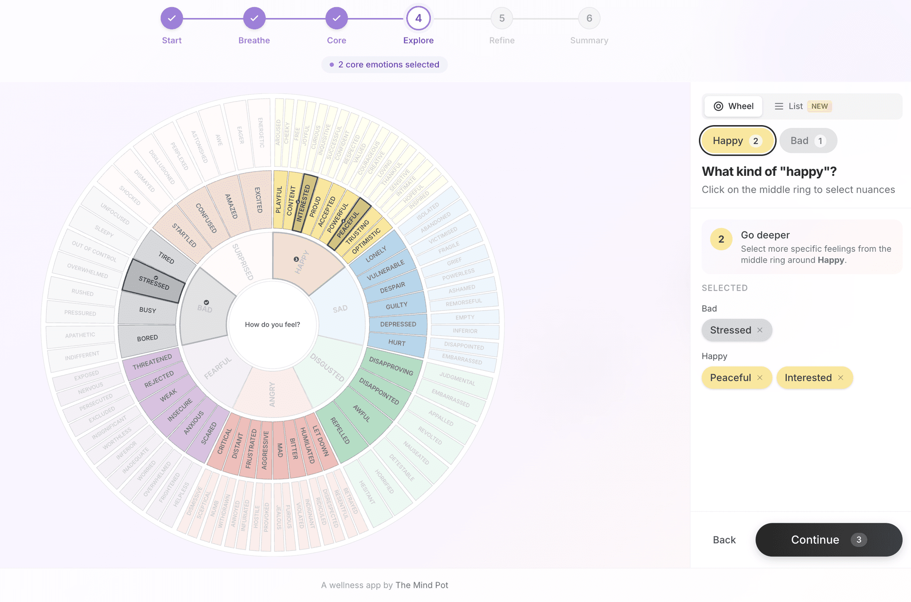Click the Back button

pos(724,540)
